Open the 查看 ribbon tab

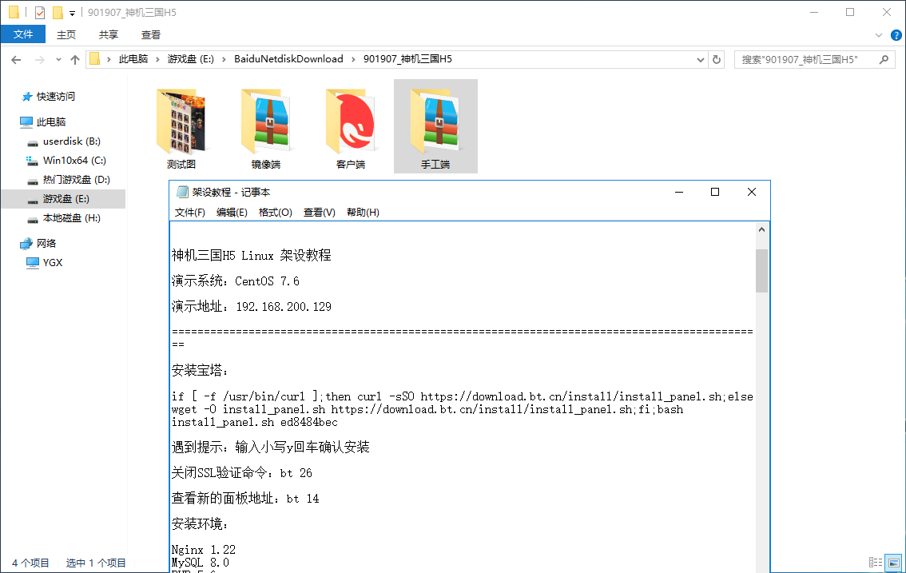click(151, 35)
